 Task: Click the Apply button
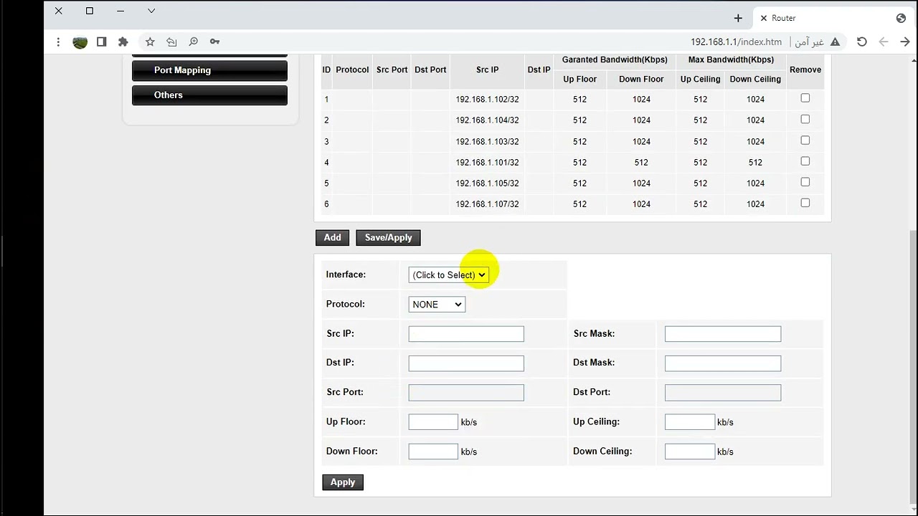click(343, 482)
